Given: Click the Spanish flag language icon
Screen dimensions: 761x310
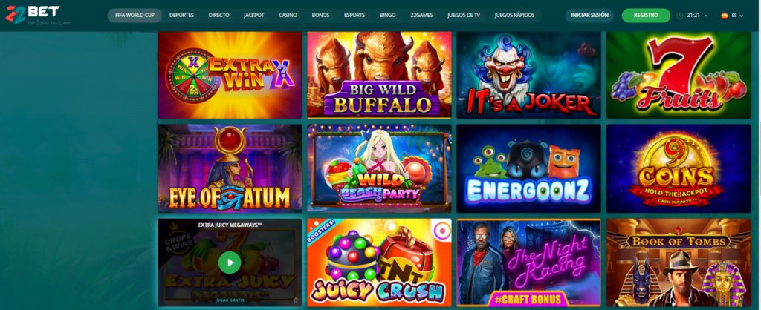Looking at the screenshot, I should point(725,16).
